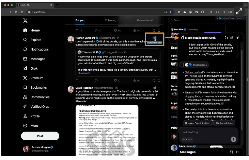Open Profile in the sidebar
Viewport: 249px width, 160px height.
[31, 116]
